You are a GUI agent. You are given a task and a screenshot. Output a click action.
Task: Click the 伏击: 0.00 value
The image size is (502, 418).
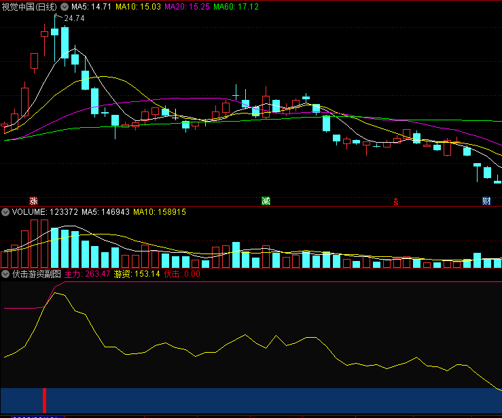[x=182, y=274]
